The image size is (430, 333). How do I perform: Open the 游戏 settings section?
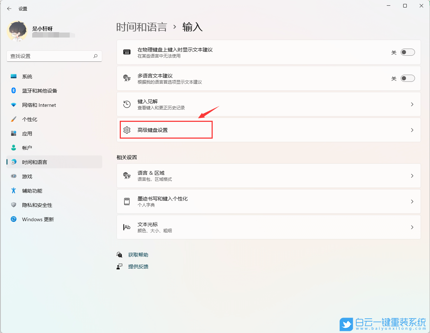(x=27, y=176)
